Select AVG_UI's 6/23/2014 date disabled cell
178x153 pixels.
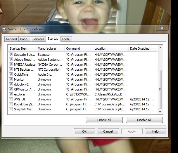pos(142,99)
